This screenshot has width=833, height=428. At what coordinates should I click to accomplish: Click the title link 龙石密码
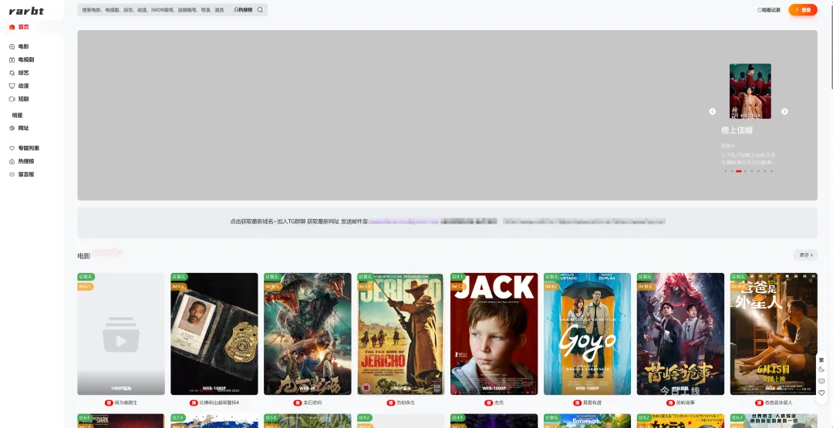[x=312, y=403]
